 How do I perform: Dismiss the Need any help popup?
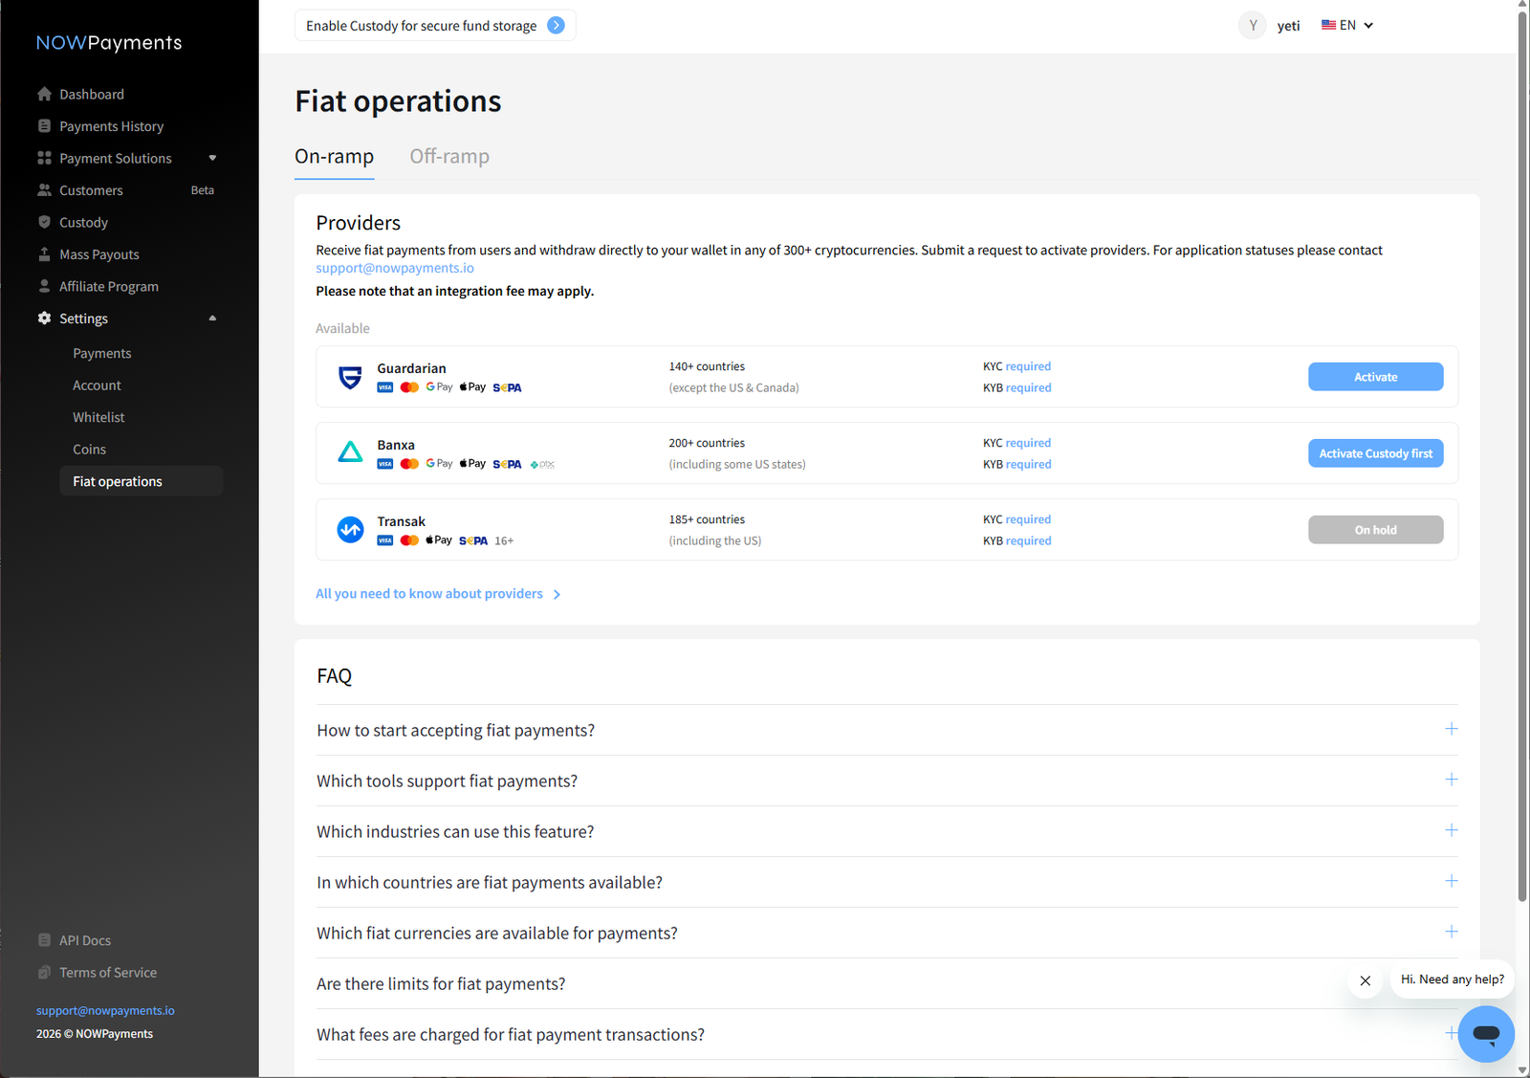point(1365,980)
